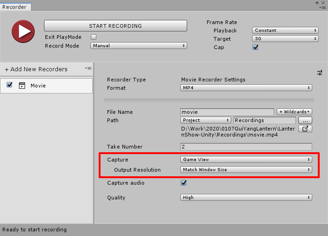Viewport: 328px width, 236px height.
Task: Disable the Cap frame rate checkbox
Action: click(255, 47)
